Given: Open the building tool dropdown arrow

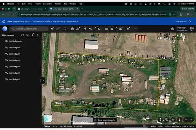Looking at the screenshot, I should click(x=116, y=29).
